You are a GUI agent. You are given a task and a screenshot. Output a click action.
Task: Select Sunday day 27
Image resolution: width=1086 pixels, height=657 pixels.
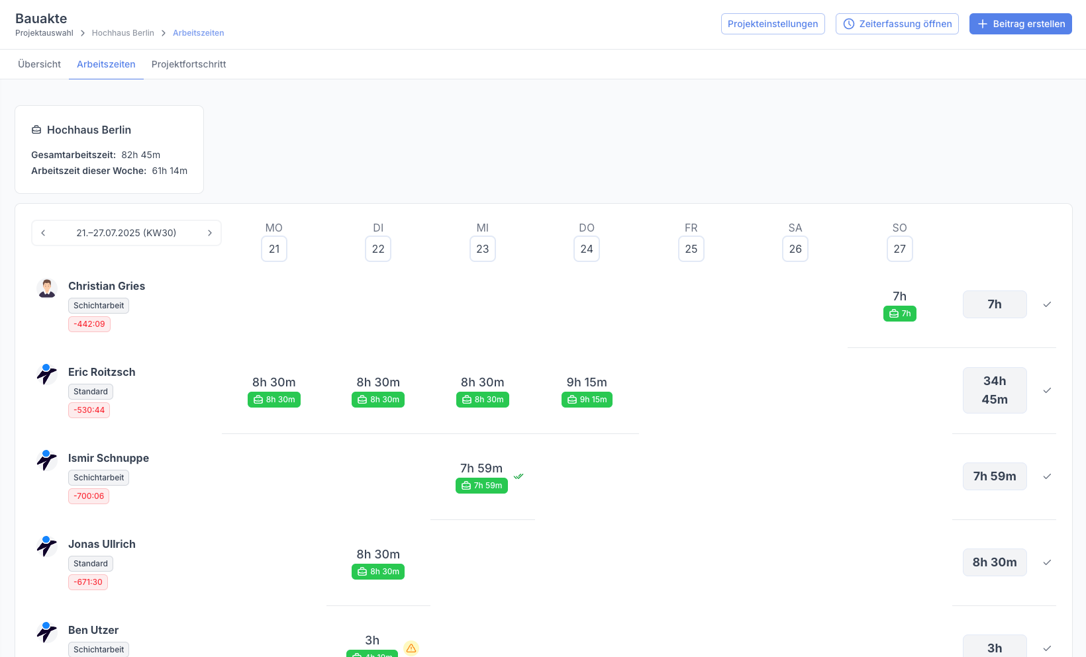point(900,249)
